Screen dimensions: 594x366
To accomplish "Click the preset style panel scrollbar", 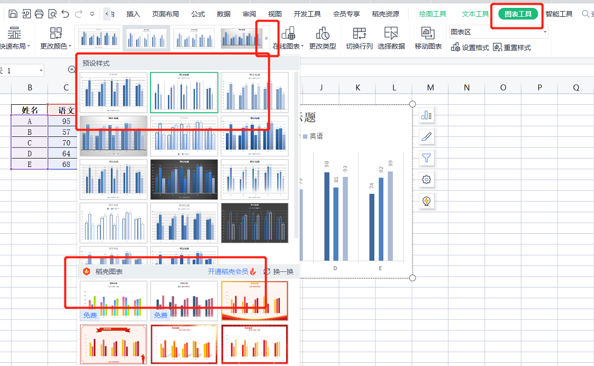I will coord(296,155).
